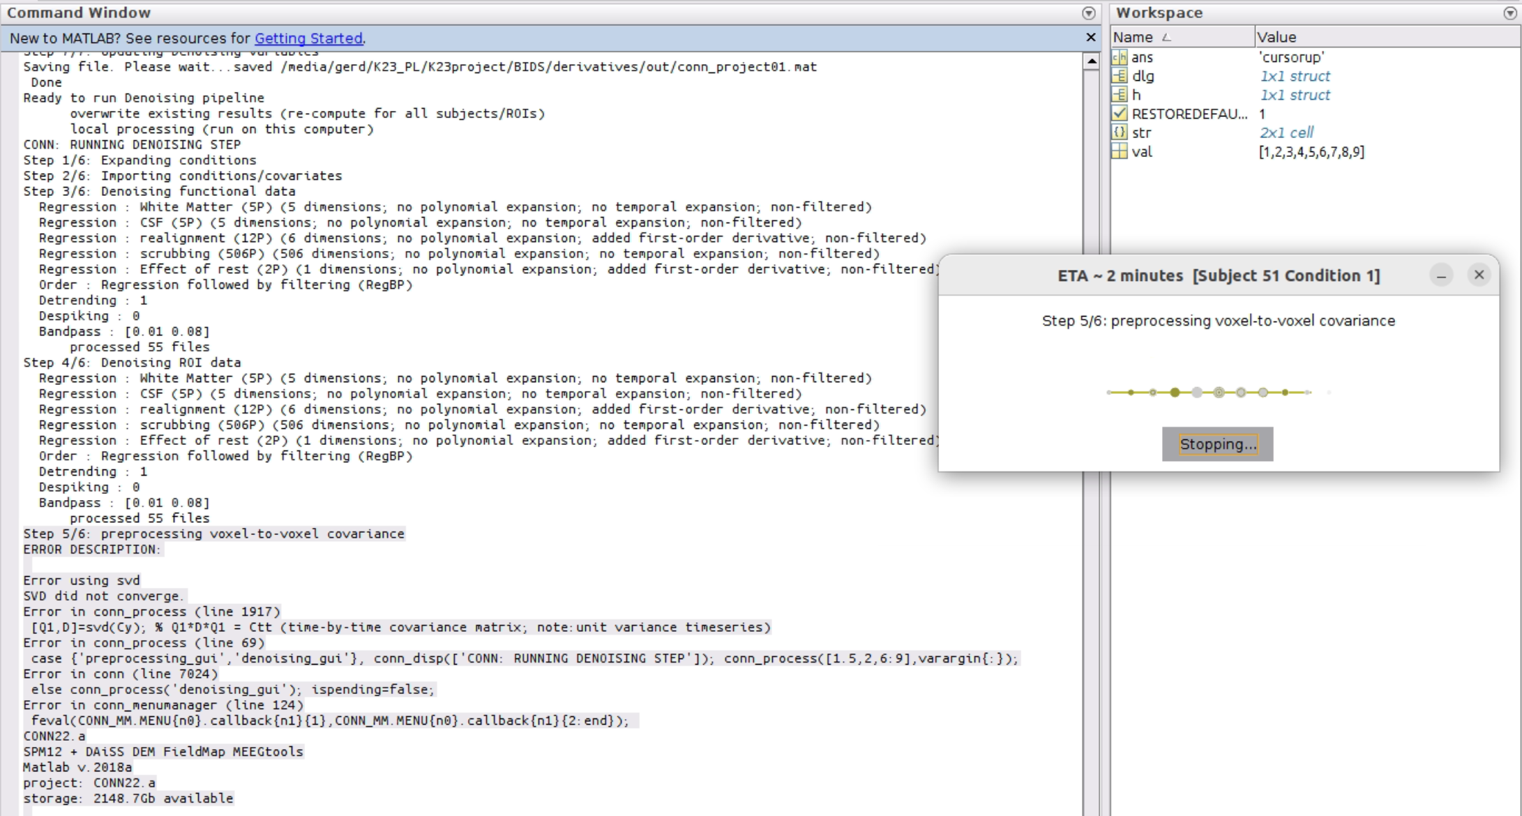The height and width of the screenshot is (816, 1522).
Task: Click the Name column header
Action: pyautogui.click(x=1133, y=38)
